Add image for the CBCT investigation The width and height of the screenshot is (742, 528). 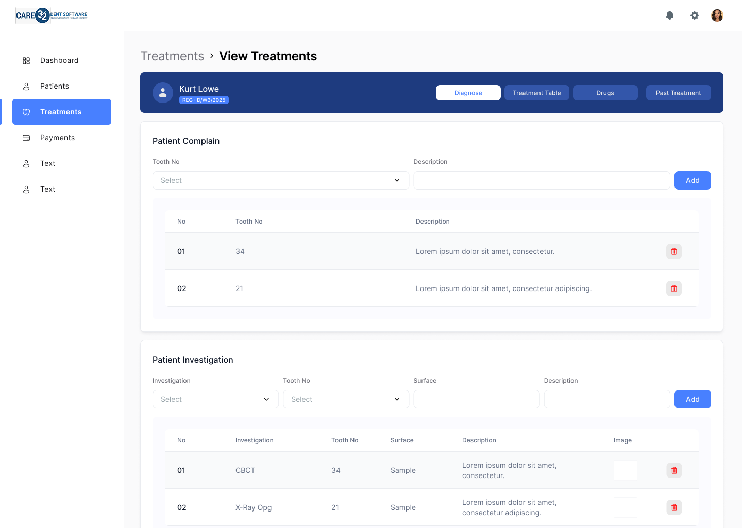[x=626, y=470]
